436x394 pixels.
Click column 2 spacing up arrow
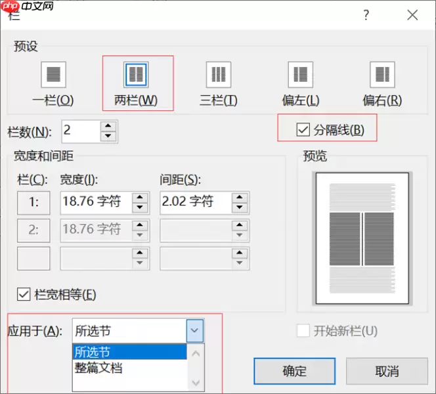[x=240, y=225]
